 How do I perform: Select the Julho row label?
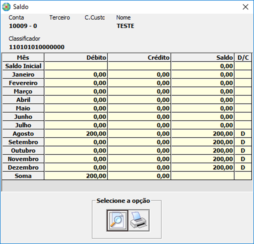coord(23,125)
